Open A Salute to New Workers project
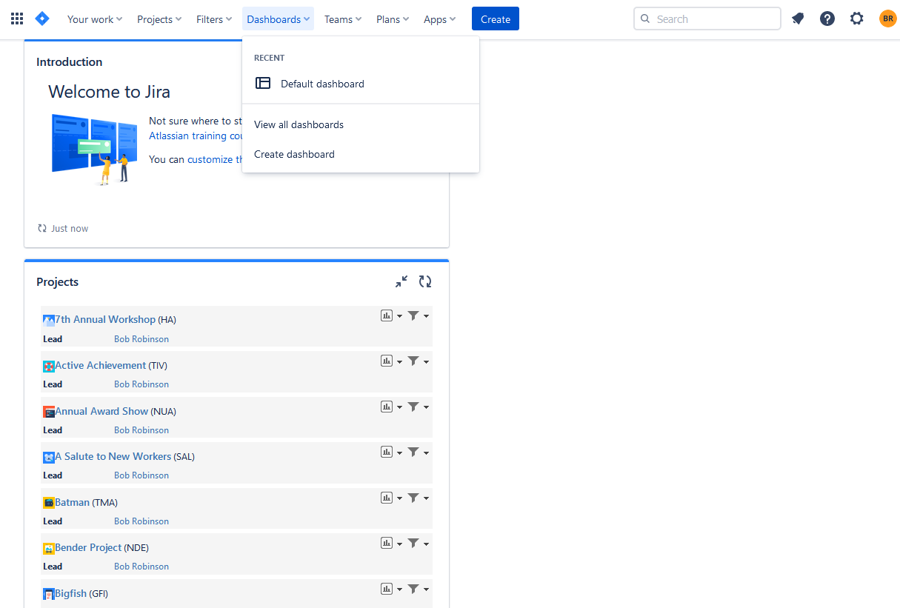Viewport: 900px width, 608px height. 113,456
